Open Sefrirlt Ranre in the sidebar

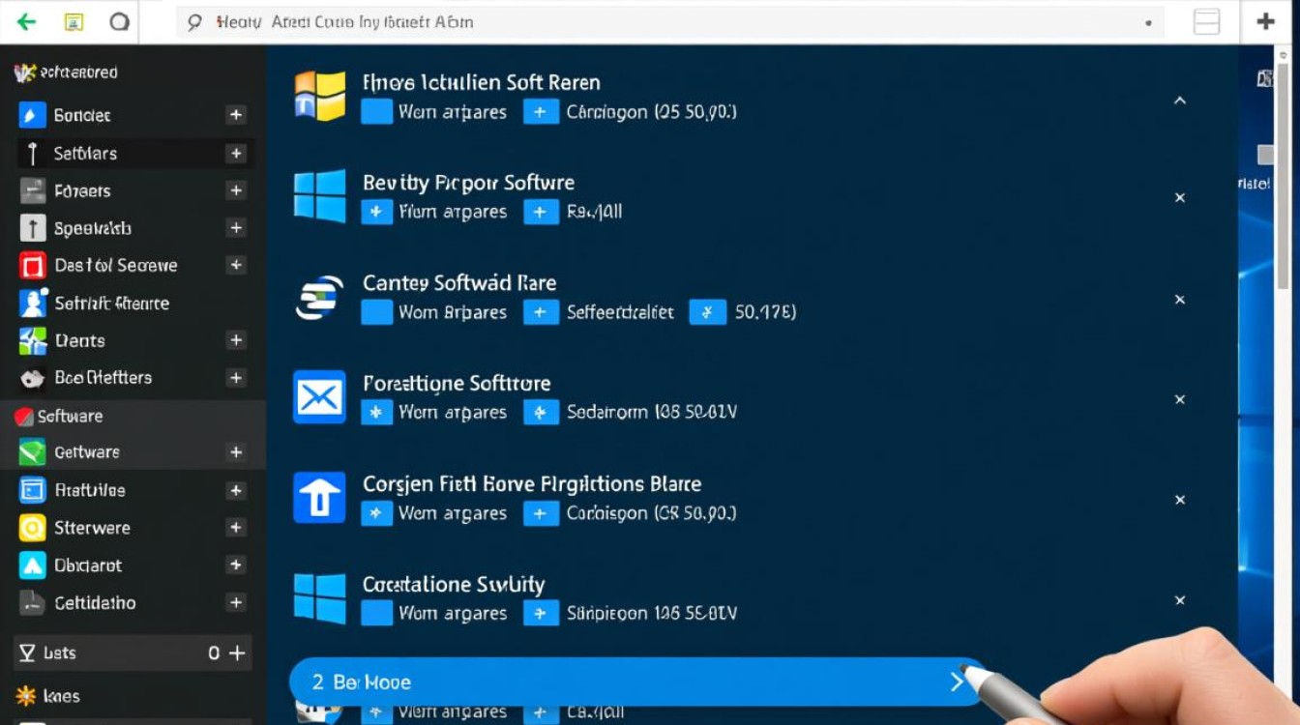[111, 304]
